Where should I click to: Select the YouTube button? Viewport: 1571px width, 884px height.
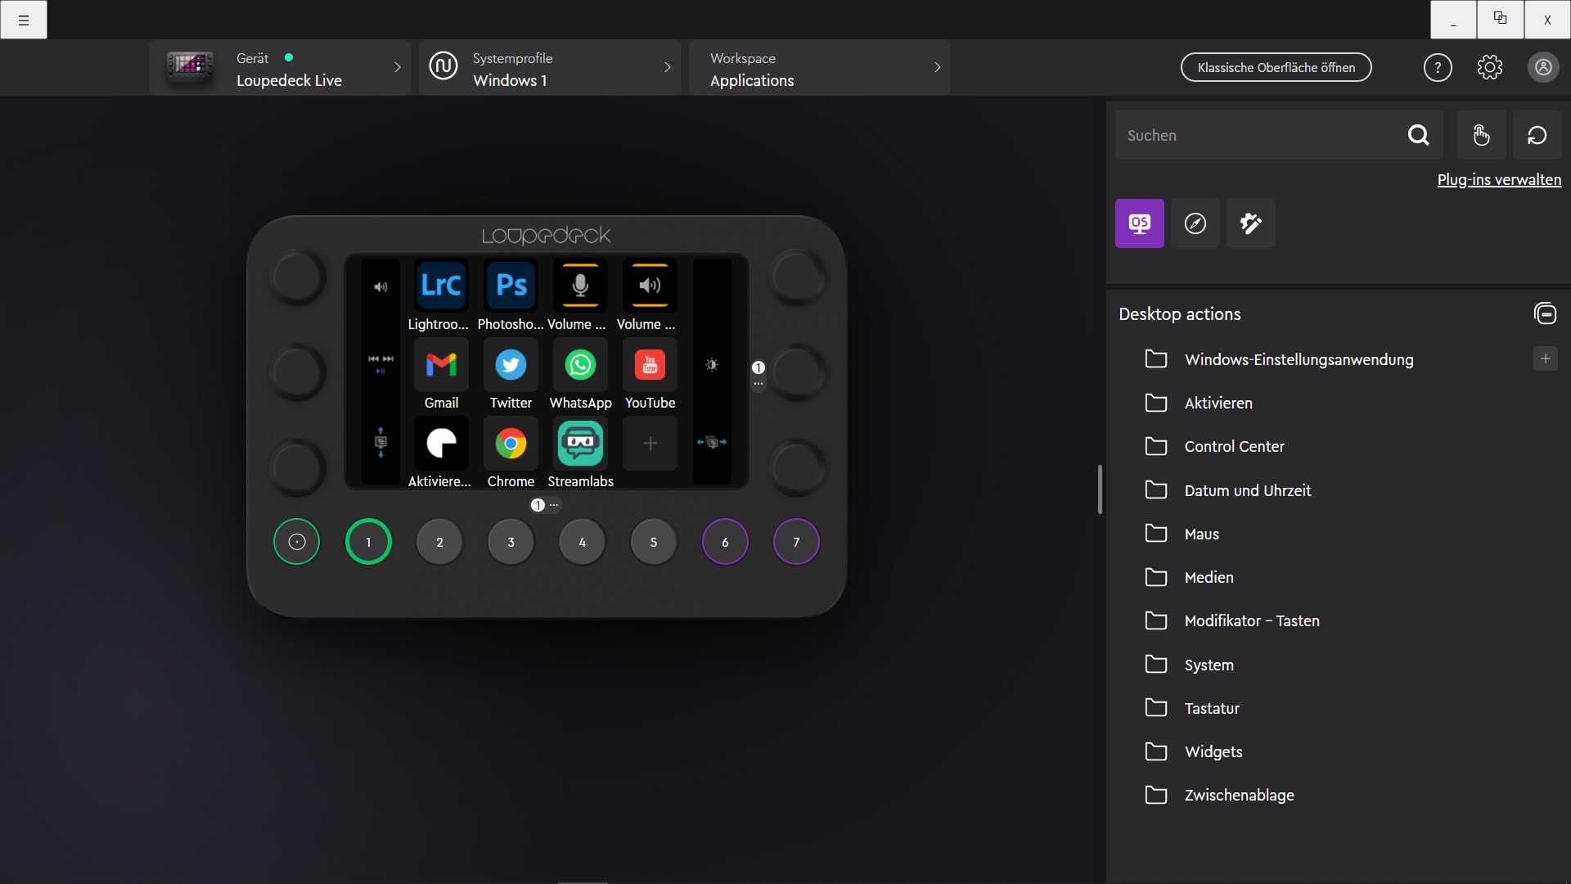point(650,364)
